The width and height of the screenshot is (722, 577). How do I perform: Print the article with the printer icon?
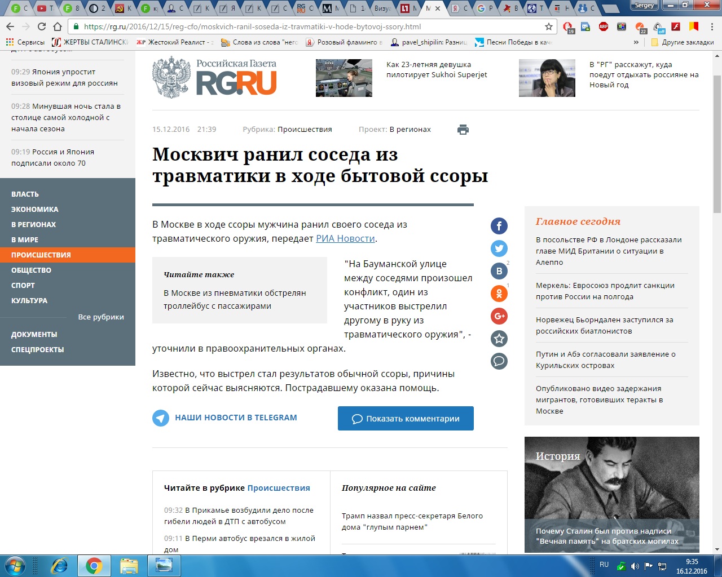[x=463, y=130]
